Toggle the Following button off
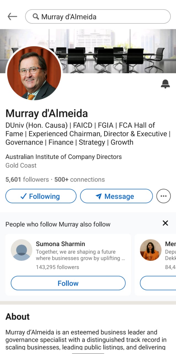176x354 pixels. (x=41, y=196)
